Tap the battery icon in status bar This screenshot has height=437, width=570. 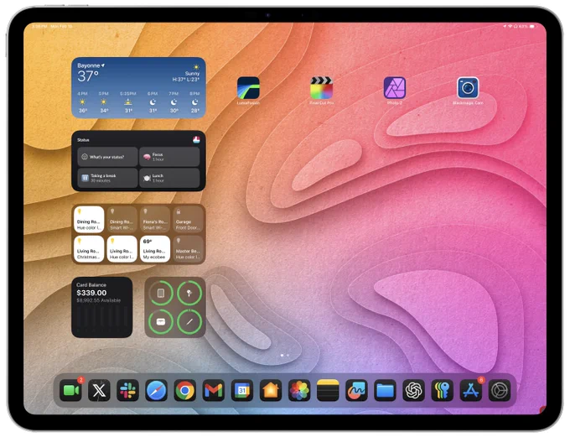532,26
